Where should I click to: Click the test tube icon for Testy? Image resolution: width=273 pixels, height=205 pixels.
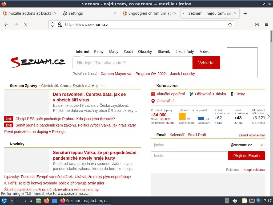(x=232, y=94)
